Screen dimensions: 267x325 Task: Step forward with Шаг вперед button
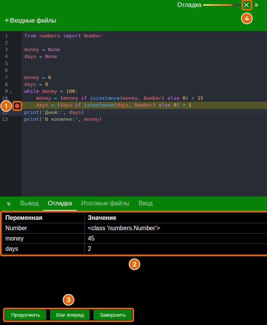(x=70, y=315)
